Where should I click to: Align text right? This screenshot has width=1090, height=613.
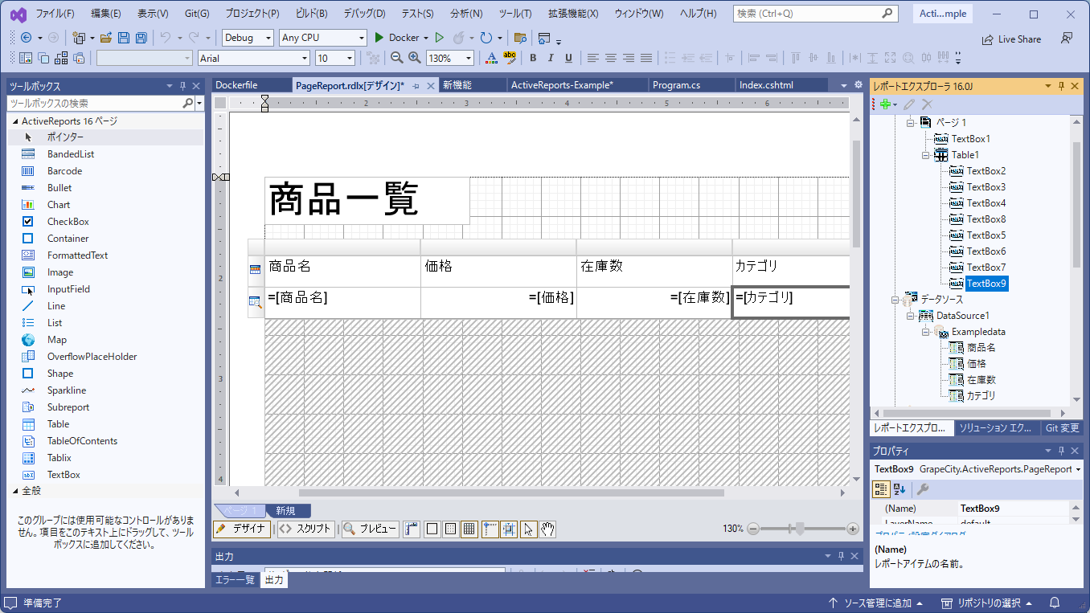click(x=629, y=58)
